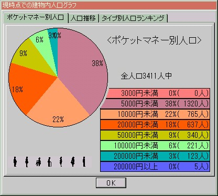
Task: Click the stout man silhouette icon
Action: click(15, 161)
